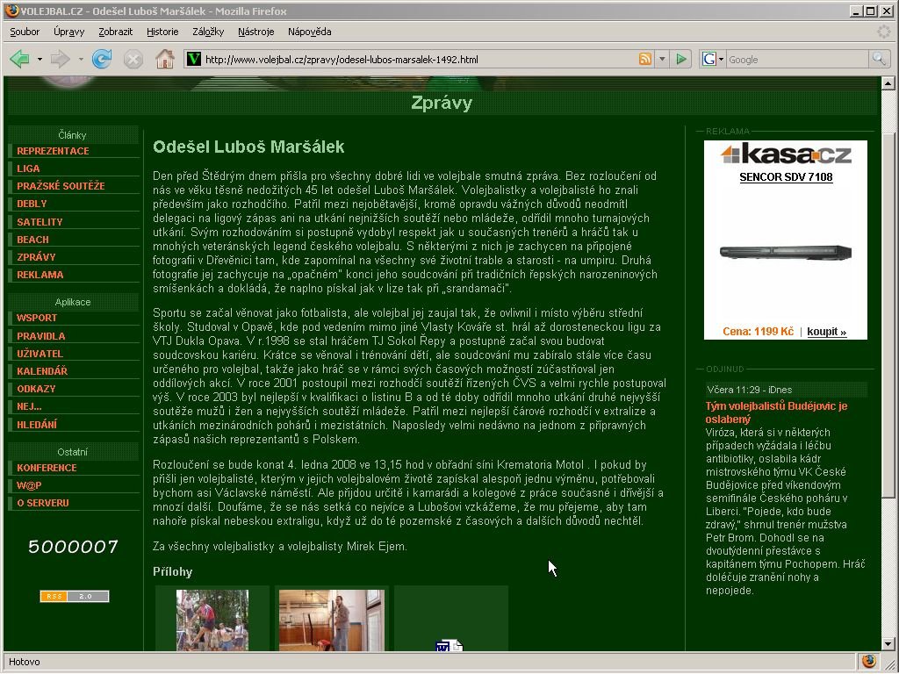The height and width of the screenshot is (674, 899).
Task: Click into the Google search field
Action: click(797, 59)
